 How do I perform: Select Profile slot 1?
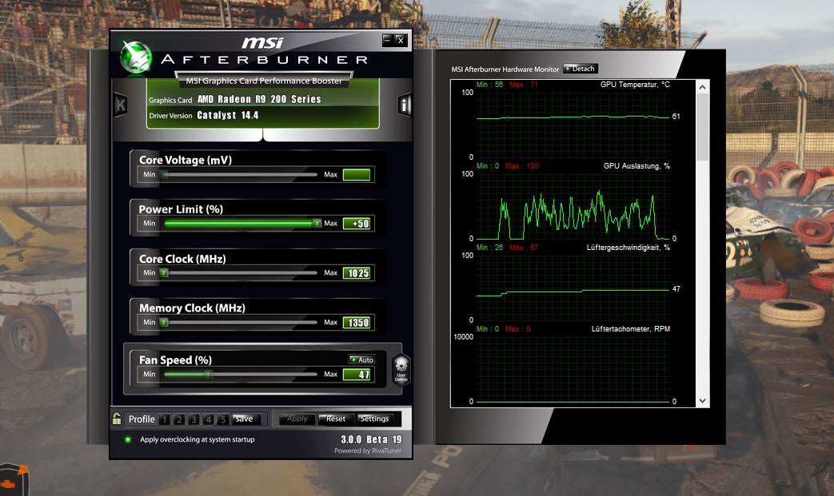click(165, 419)
